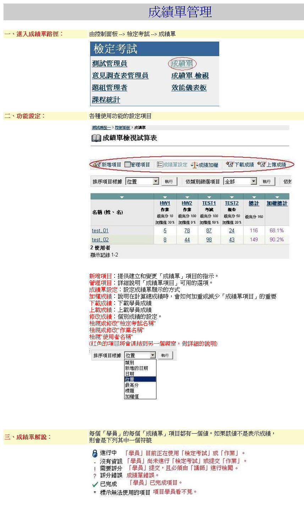Expand the HW1 column arrow menu
The height and width of the screenshot is (510, 304).
(x=165, y=197)
